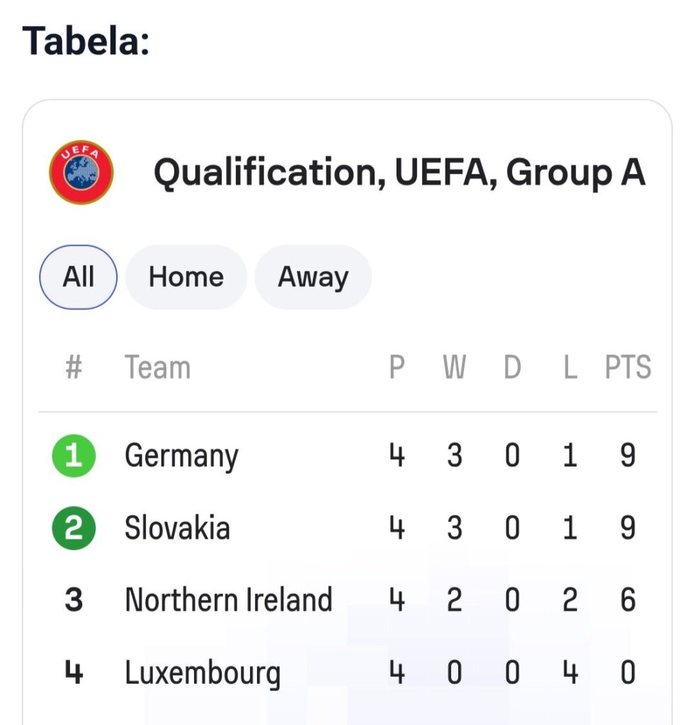This screenshot has height=725, width=694.
Task: Click the Team column header
Action: point(157,368)
